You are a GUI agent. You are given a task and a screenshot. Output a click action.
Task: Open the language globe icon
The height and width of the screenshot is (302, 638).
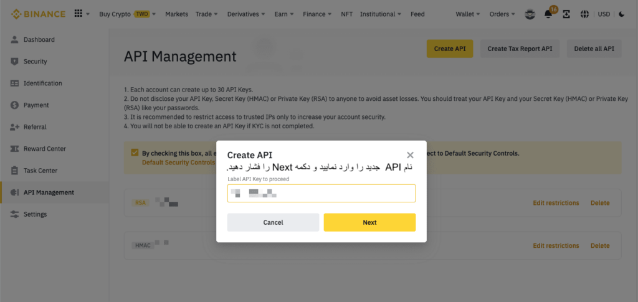pyautogui.click(x=584, y=14)
